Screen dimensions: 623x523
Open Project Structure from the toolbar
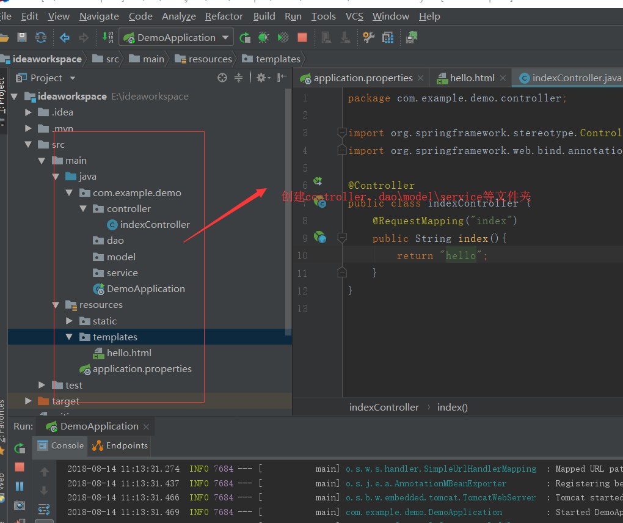388,38
